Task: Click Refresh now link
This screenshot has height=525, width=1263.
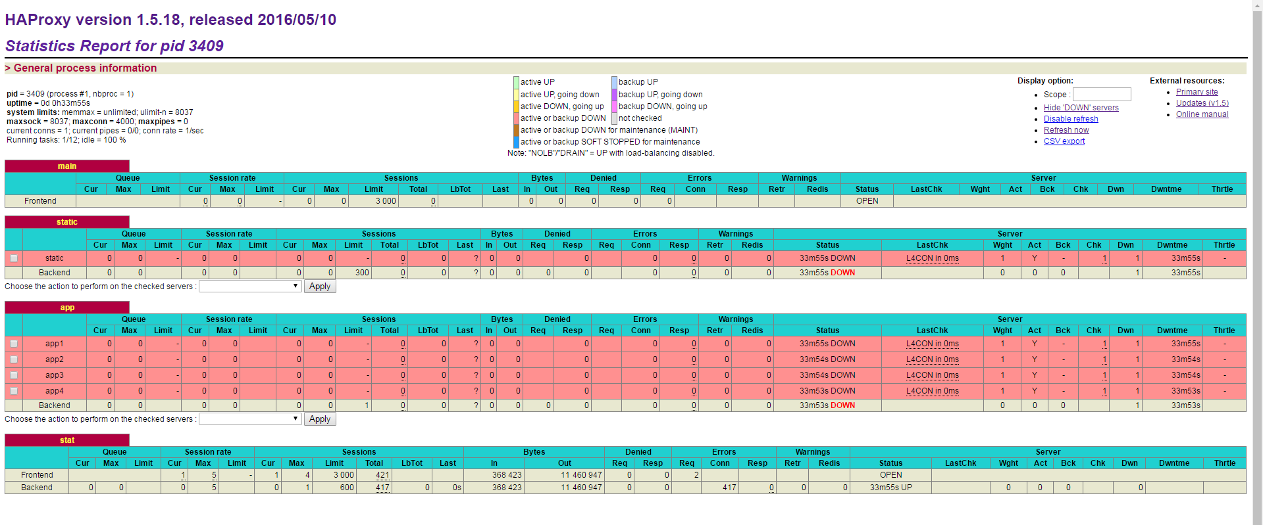Action: [1066, 130]
